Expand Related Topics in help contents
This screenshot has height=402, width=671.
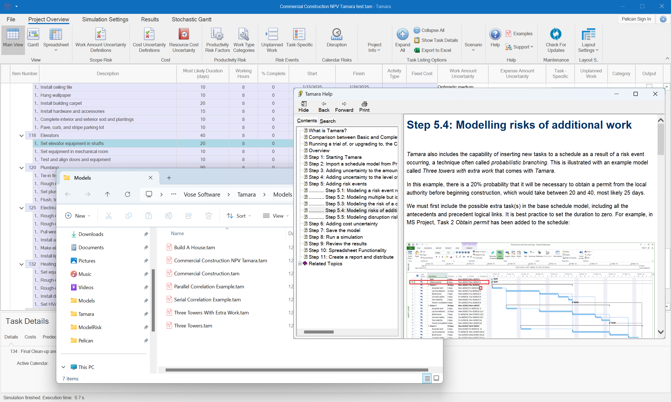[x=300, y=264]
